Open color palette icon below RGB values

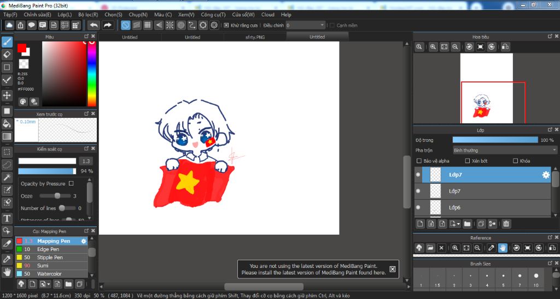(x=23, y=101)
